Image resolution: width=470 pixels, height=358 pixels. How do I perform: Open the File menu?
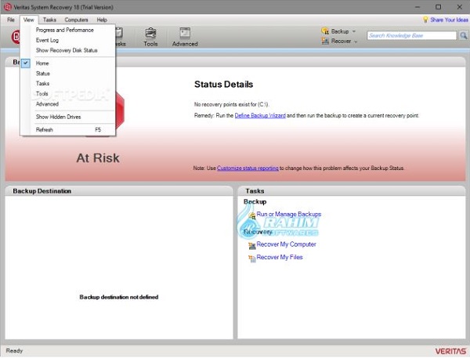click(11, 20)
